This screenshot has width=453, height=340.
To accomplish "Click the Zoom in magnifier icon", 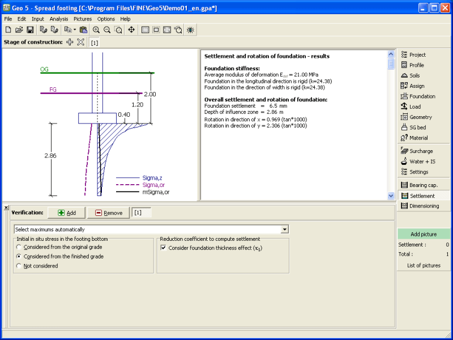I will pyautogui.click(x=96, y=29).
